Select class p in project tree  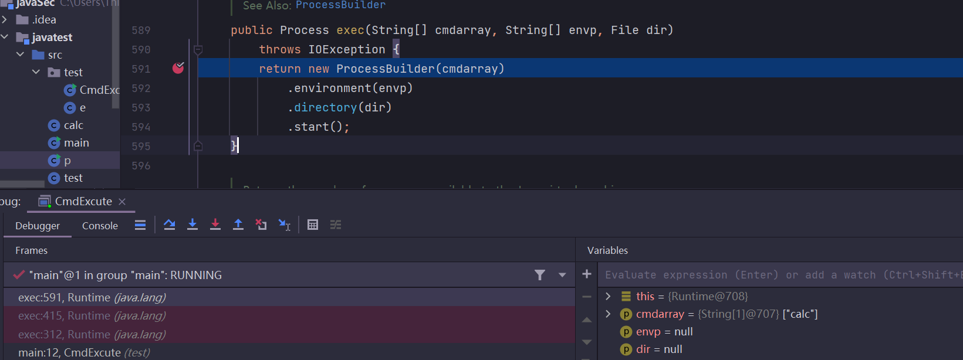click(x=60, y=160)
